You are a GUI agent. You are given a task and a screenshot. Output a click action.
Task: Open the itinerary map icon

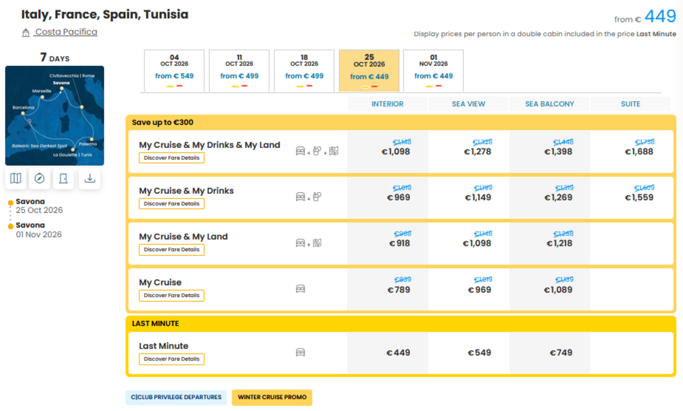[x=16, y=178]
